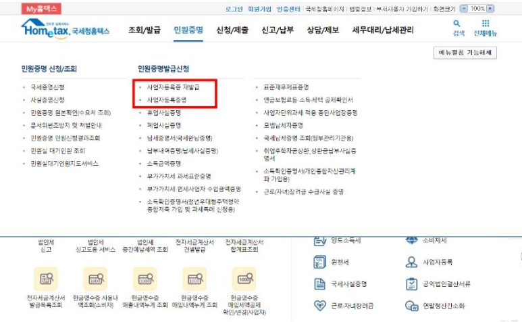Click 법인세 중간예납세액 조회

pos(145,246)
